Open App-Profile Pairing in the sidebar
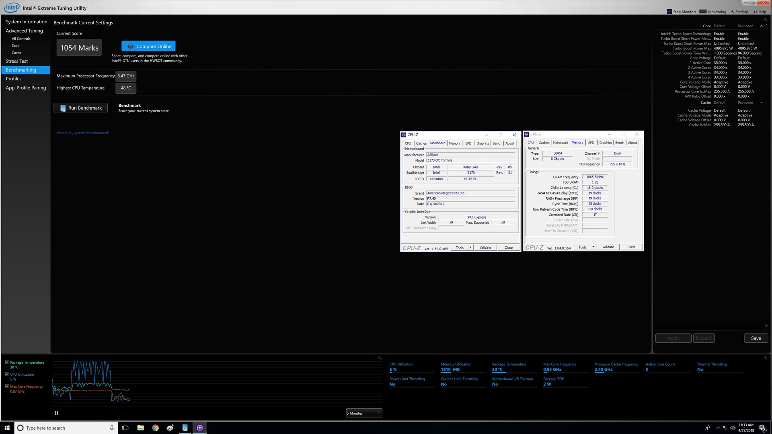Screen dimensions: 772x434 [26, 88]
